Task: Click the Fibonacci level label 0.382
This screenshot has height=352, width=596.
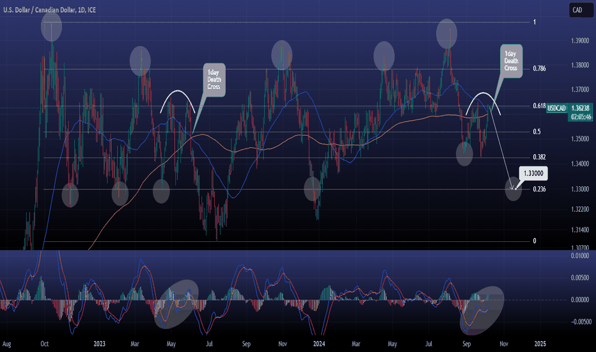Action: pos(539,157)
